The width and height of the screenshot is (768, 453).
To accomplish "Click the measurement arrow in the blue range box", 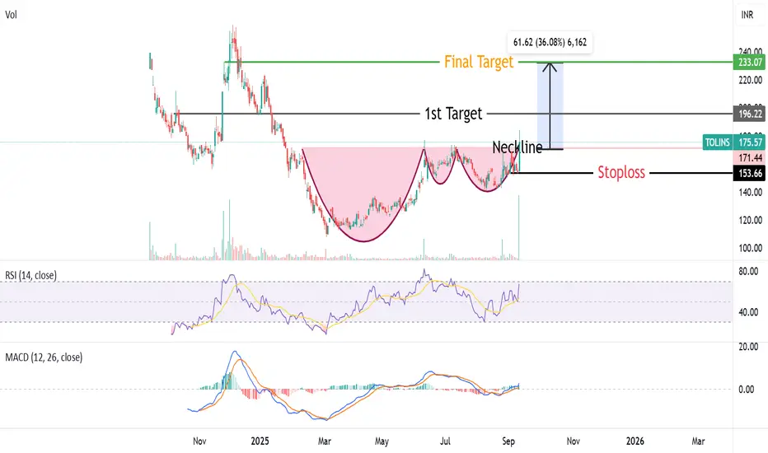I will coord(550,105).
